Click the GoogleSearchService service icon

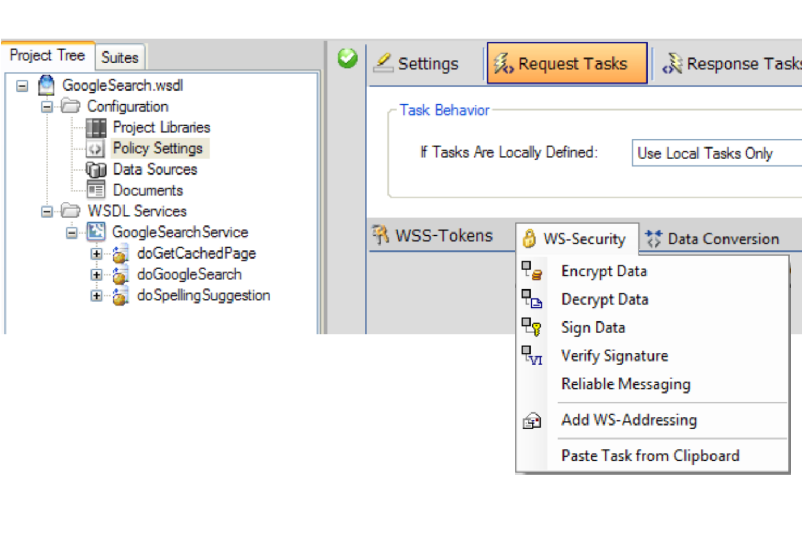96,232
